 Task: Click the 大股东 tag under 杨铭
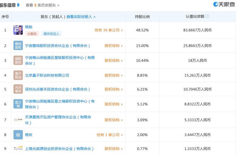pyautogui.click(x=32, y=34)
